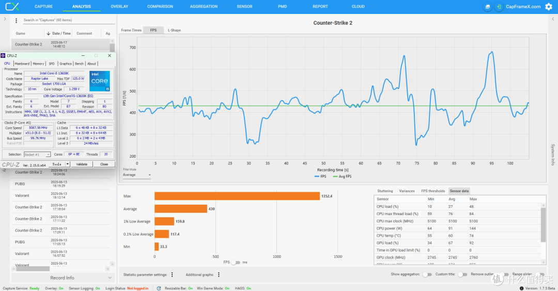Sort by Date / Time arrow
Image resolution: width=558 pixels, height=291 pixels.
tap(48, 34)
